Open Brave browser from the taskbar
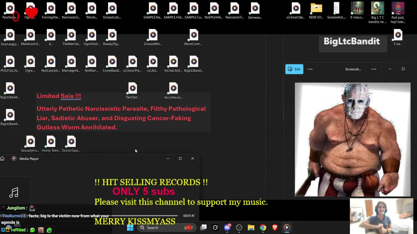This screenshot has height=234, width=417. [275, 227]
